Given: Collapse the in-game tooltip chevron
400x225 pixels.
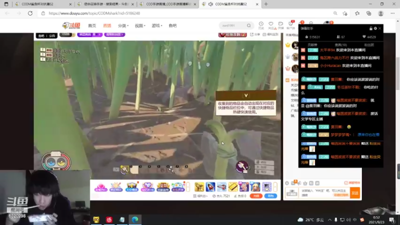Looking at the screenshot, I should click(x=246, y=95).
